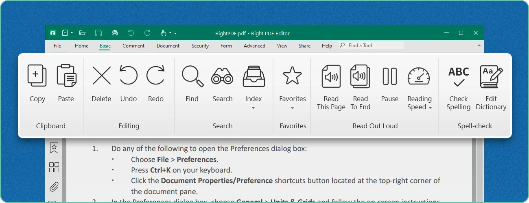Click the Delete X icon
The height and width of the screenshot is (203, 529).
(x=101, y=76)
